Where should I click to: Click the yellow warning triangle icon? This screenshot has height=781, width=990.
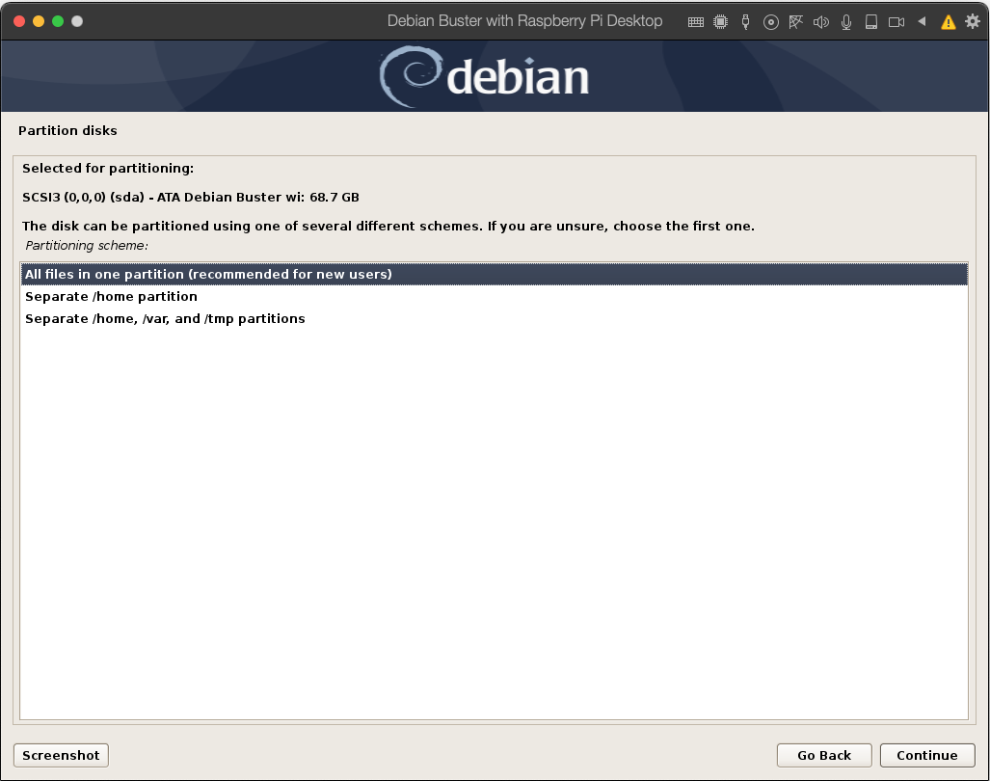point(948,22)
